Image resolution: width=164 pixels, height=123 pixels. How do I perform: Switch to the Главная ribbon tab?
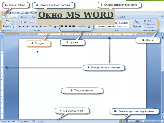pyautogui.click(x=13, y=17)
